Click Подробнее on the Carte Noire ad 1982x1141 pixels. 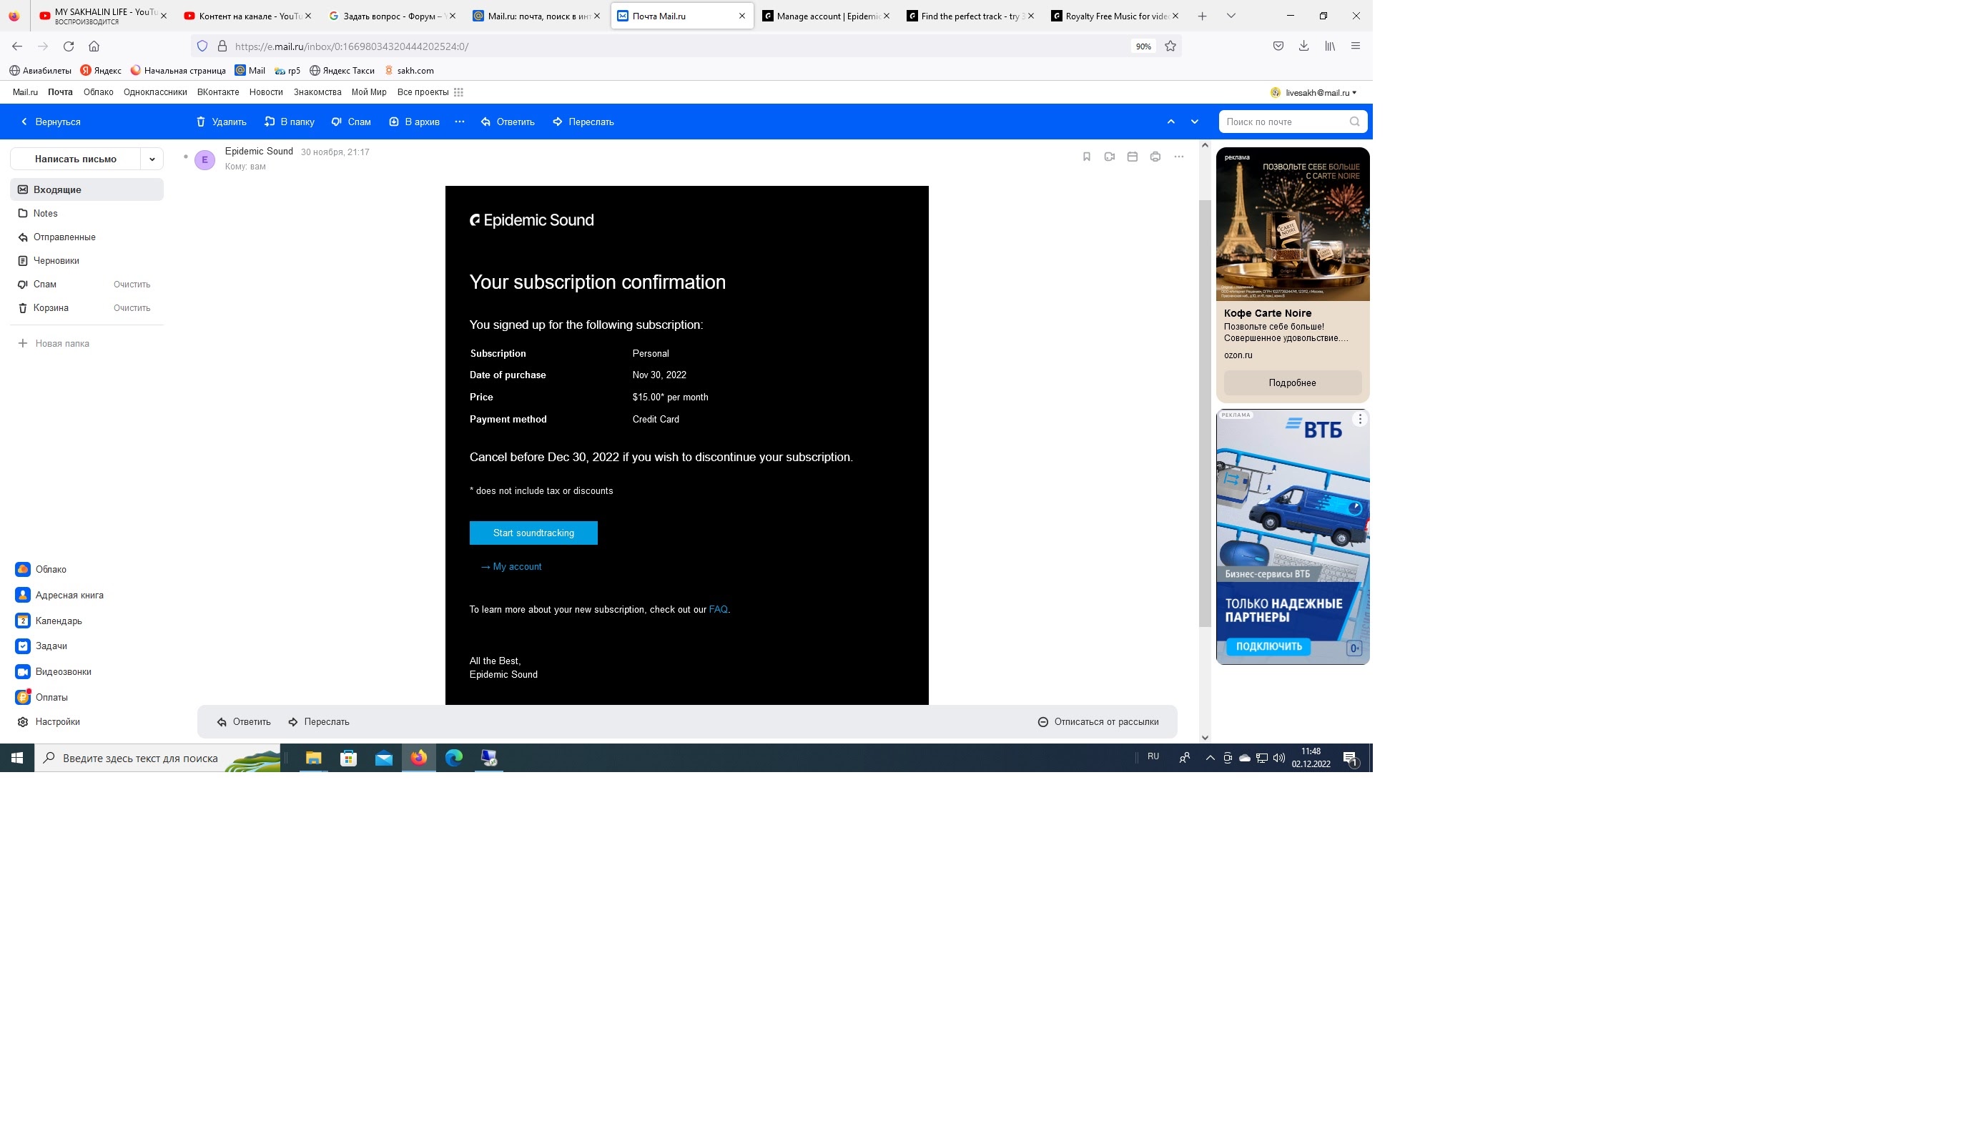click(x=1292, y=382)
